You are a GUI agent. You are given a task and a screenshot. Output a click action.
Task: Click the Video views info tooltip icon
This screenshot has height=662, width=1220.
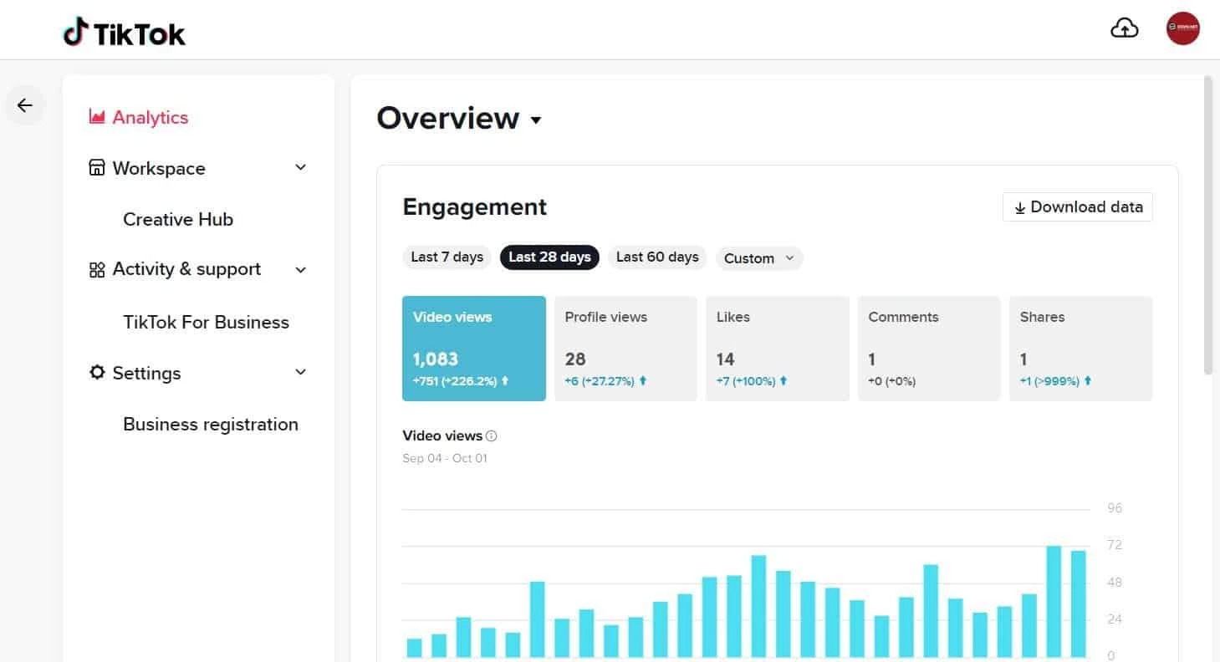click(491, 435)
